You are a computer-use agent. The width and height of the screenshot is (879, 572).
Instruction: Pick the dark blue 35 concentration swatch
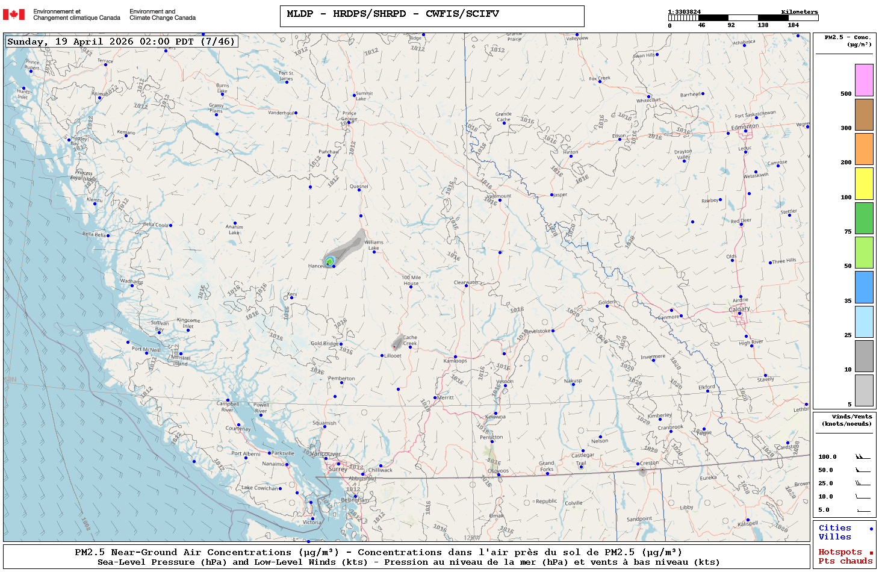(x=864, y=287)
